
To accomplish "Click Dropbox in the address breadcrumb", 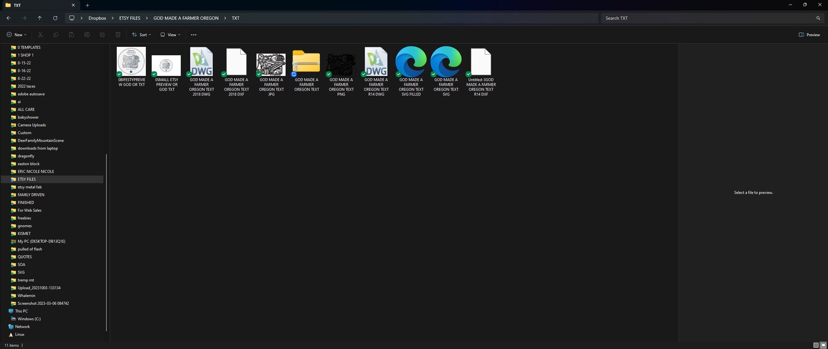I will pyautogui.click(x=97, y=18).
